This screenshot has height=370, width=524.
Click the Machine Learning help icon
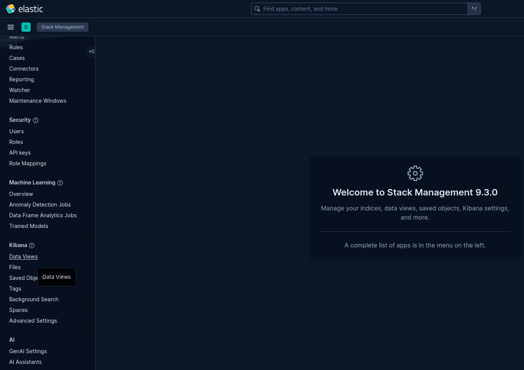pos(60,183)
